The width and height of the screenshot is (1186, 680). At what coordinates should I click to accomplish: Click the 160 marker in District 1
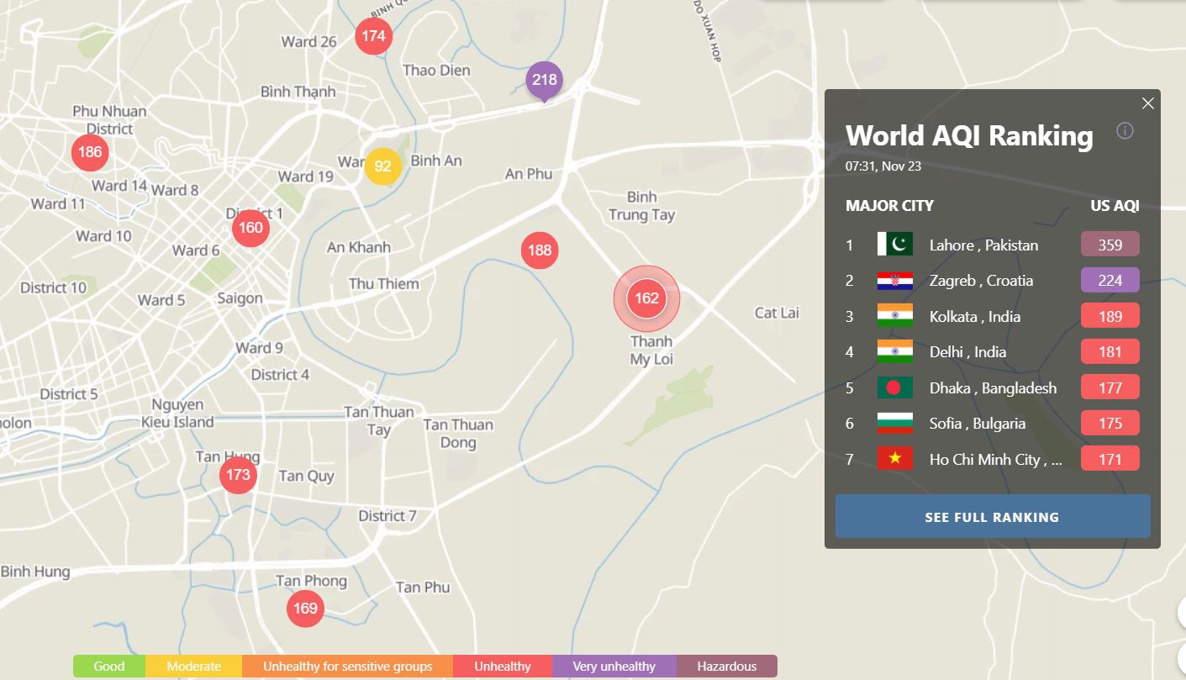pos(250,228)
